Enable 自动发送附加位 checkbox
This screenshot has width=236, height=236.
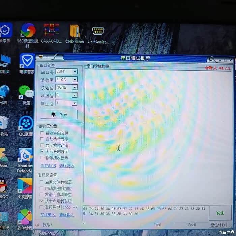point(41,188)
